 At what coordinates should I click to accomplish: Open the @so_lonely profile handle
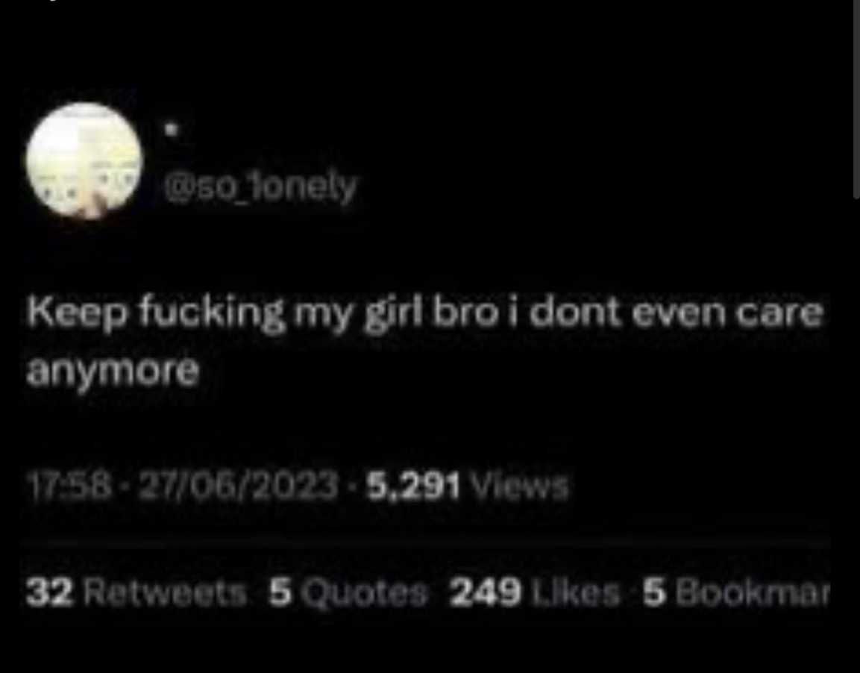(x=261, y=187)
